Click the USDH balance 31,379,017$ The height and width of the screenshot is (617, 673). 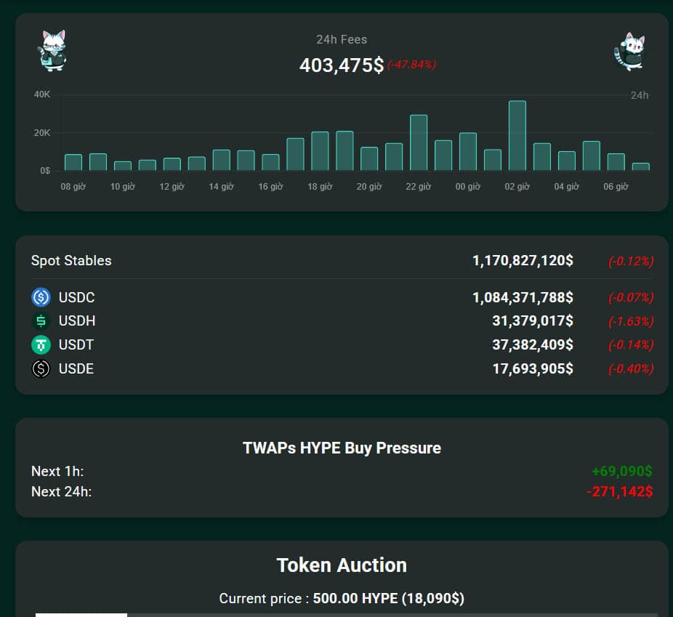click(x=532, y=320)
